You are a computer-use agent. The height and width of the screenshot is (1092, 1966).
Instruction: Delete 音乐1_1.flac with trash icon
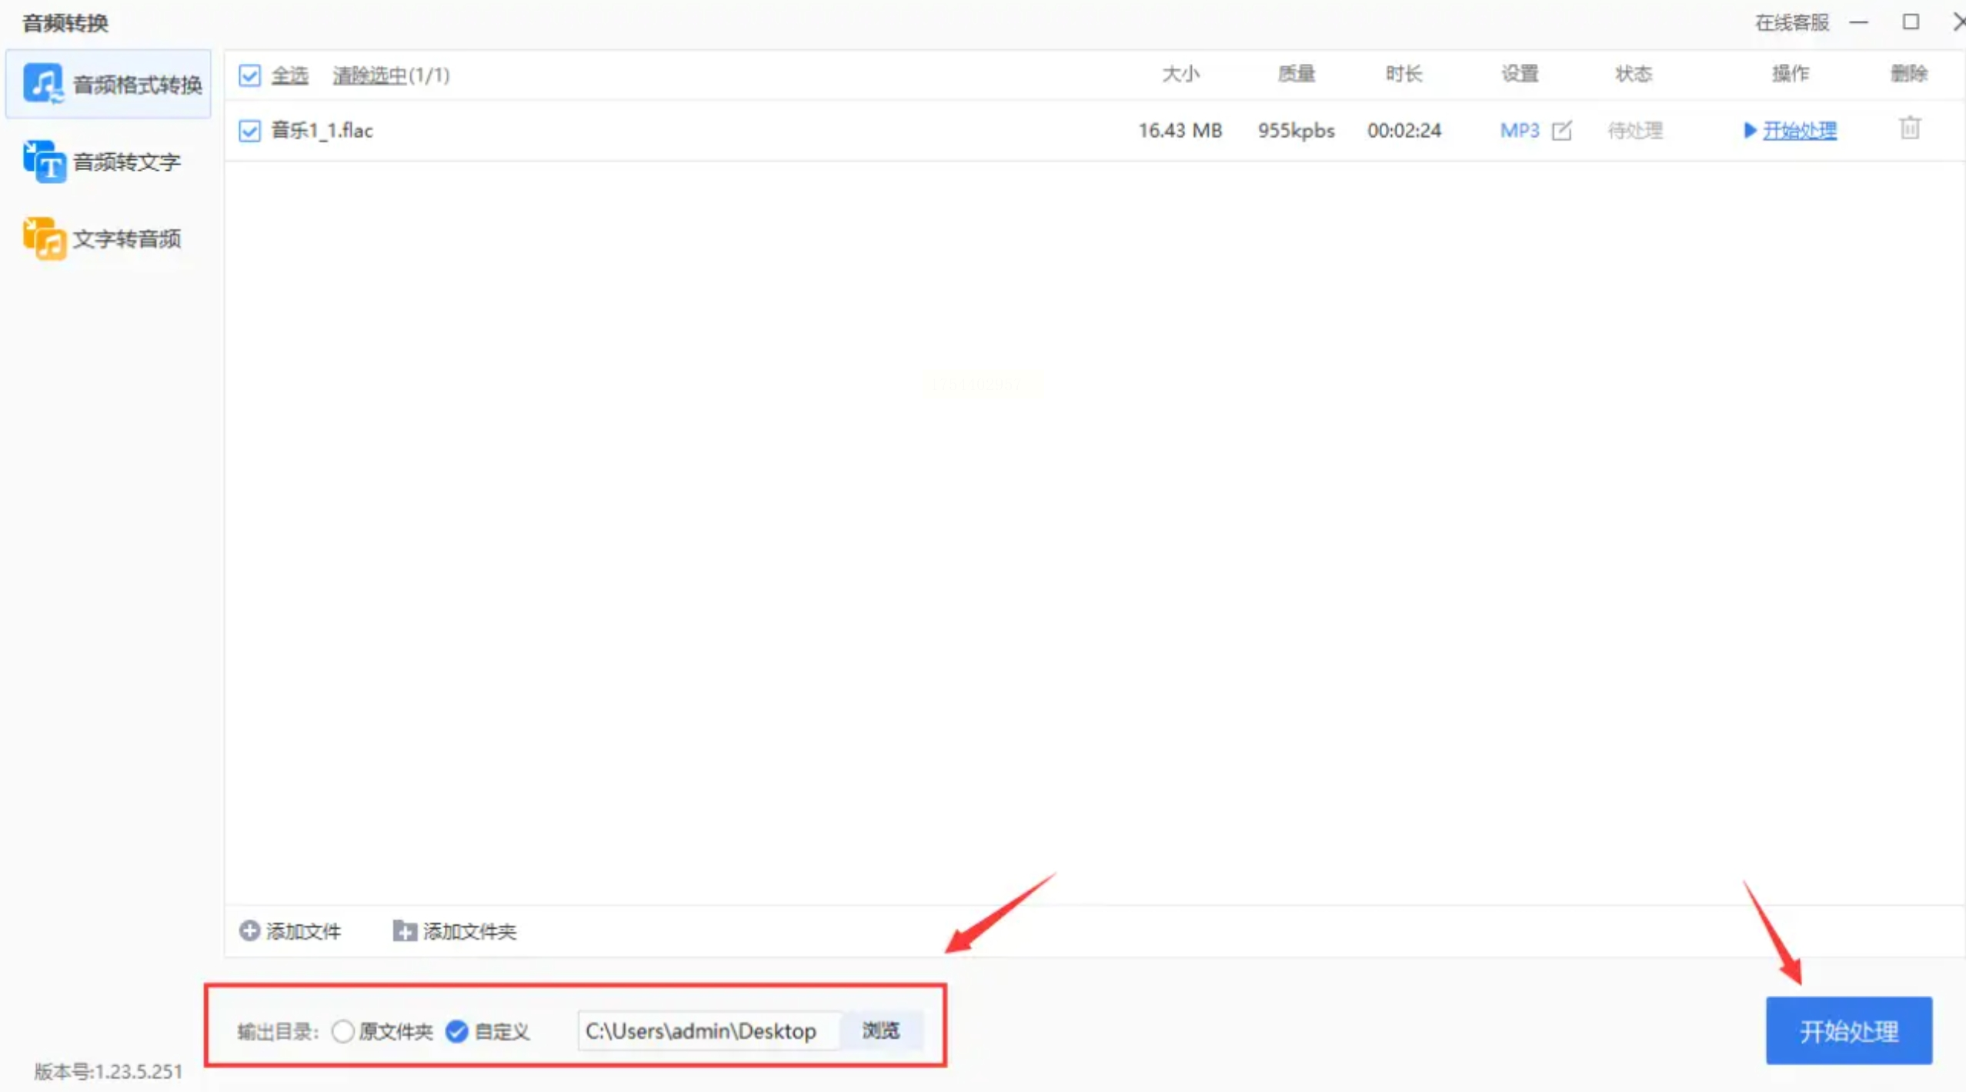click(1909, 129)
